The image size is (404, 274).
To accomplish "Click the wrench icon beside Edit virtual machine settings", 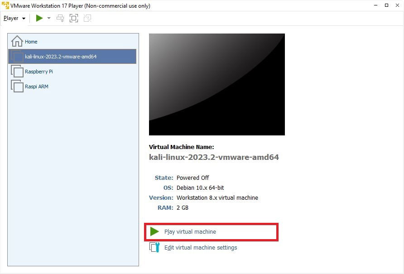I will pyautogui.click(x=154, y=247).
